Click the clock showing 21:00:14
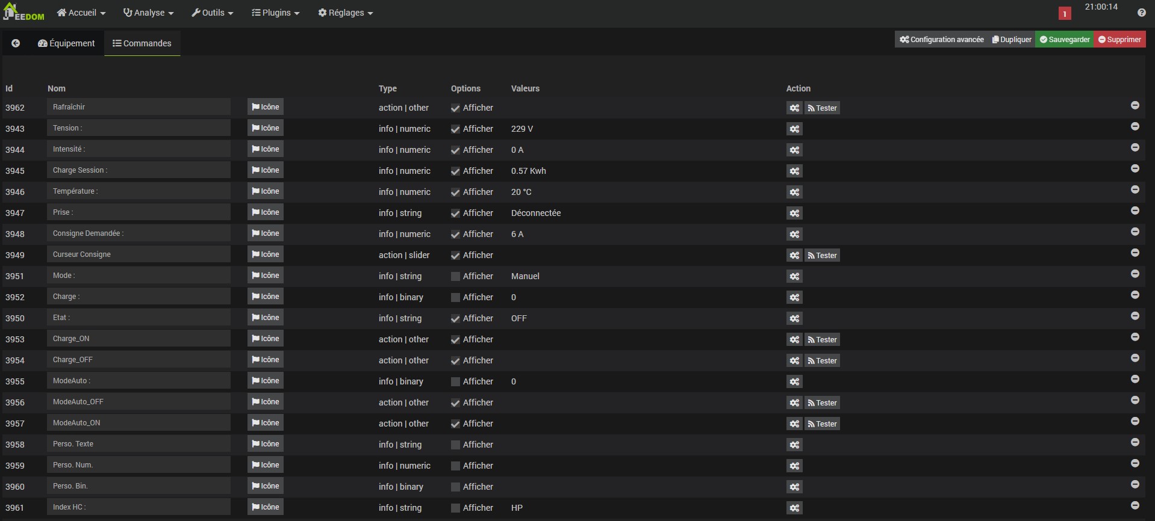This screenshot has height=521, width=1155. coord(1101,7)
